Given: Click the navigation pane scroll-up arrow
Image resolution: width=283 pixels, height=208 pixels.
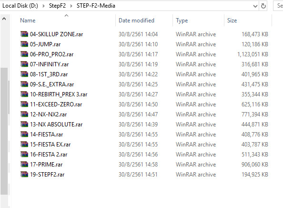Looking at the screenshot, I should point(4,19).
